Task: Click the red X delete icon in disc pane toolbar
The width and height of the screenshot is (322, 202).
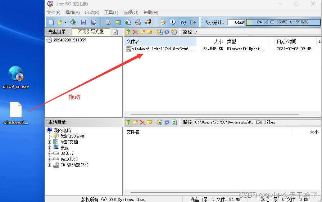Action: point(135,32)
